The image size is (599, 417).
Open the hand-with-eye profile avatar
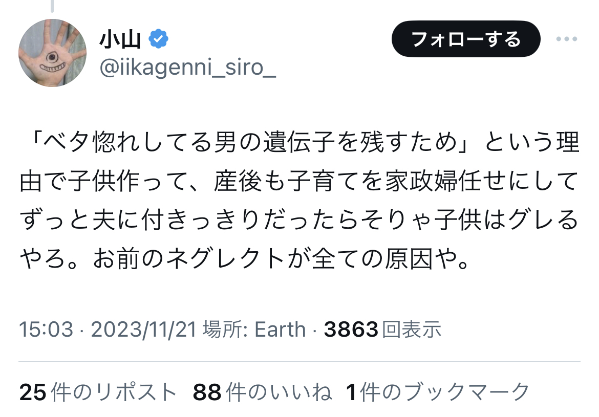(53, 53)
